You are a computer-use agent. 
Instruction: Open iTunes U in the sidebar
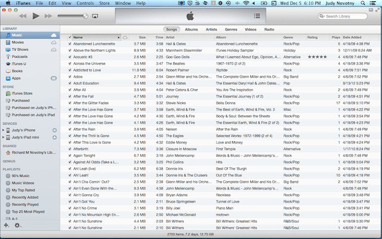(x=30, y=64)
